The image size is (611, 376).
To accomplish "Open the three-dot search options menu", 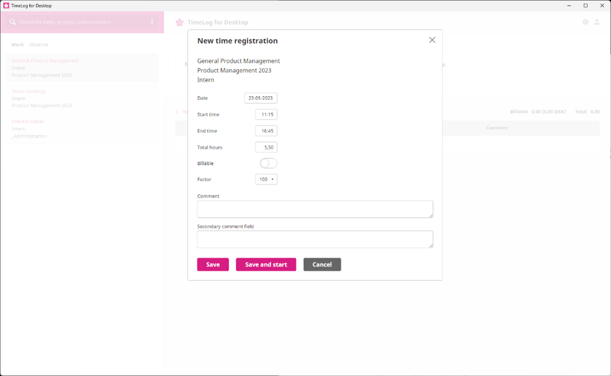I will [x=152, y=22].
